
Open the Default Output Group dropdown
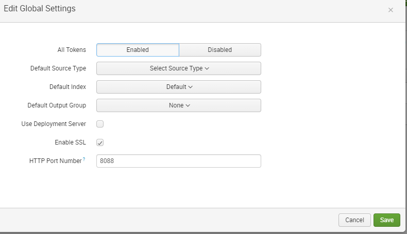(x=179, y=105)
